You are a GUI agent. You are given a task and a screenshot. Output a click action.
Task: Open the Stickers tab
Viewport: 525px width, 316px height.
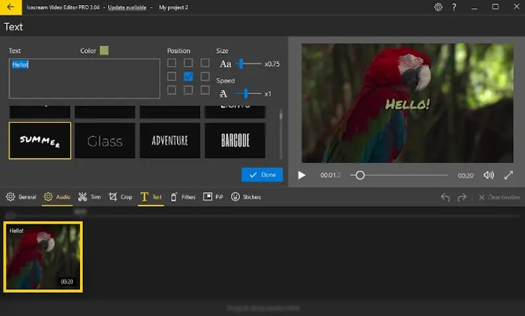click(246, 197)
